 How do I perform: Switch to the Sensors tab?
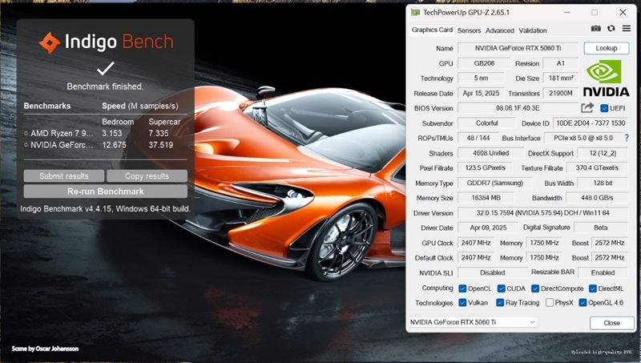469,30
